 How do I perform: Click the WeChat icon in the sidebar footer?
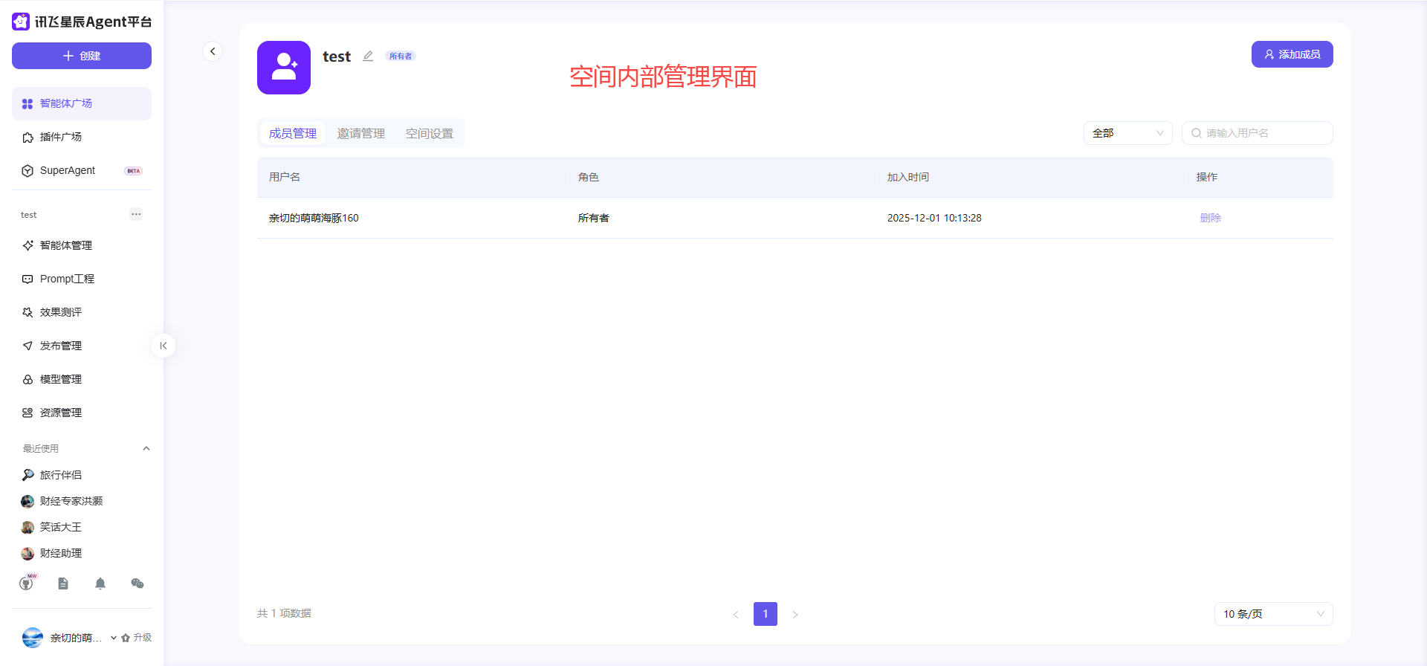(x=137, y=583)
